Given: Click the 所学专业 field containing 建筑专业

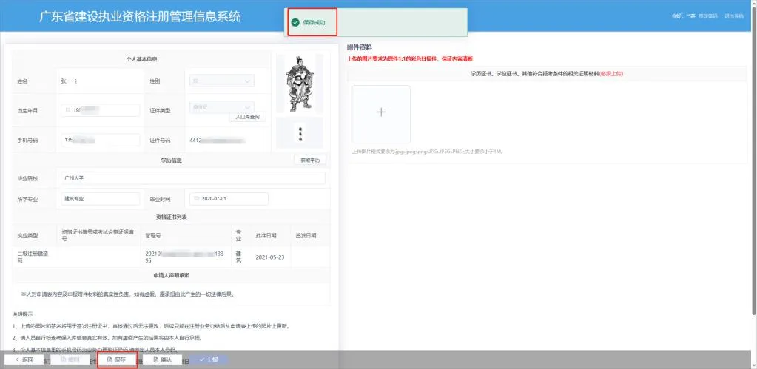Looking at the screenshot, I should coord(101,199).
